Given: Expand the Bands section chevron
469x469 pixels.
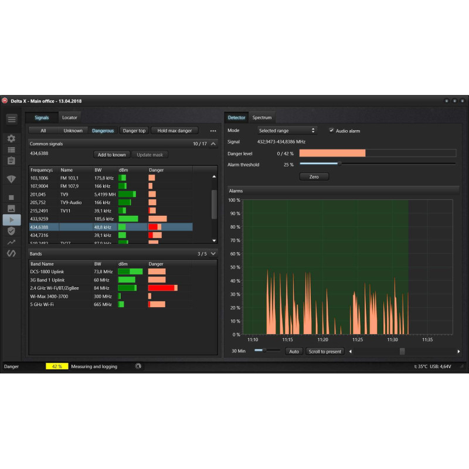Looking at the screenshot, I should click(x=213, y=254).
